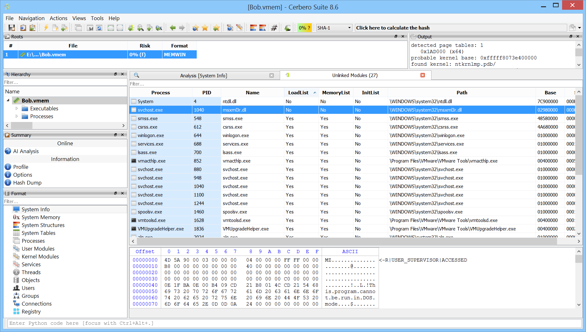The height and width of the screenshot is (332, 586).
Task: Click the hash (#) symbol toolbar icon
Action: (x=274, y=28)
